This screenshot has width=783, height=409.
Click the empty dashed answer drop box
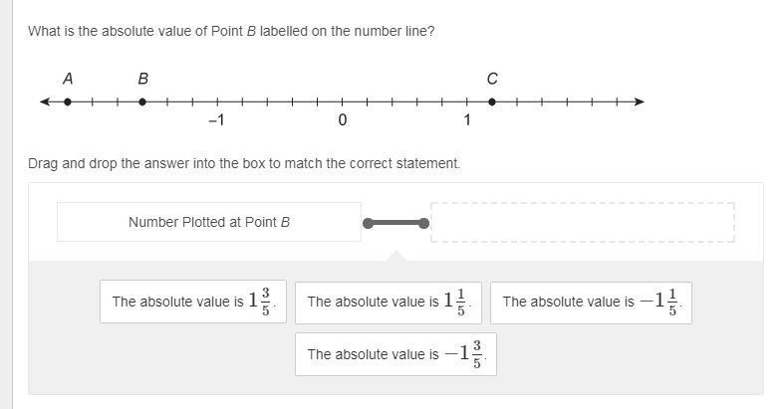pyautogui.click(x=582, y=223)
